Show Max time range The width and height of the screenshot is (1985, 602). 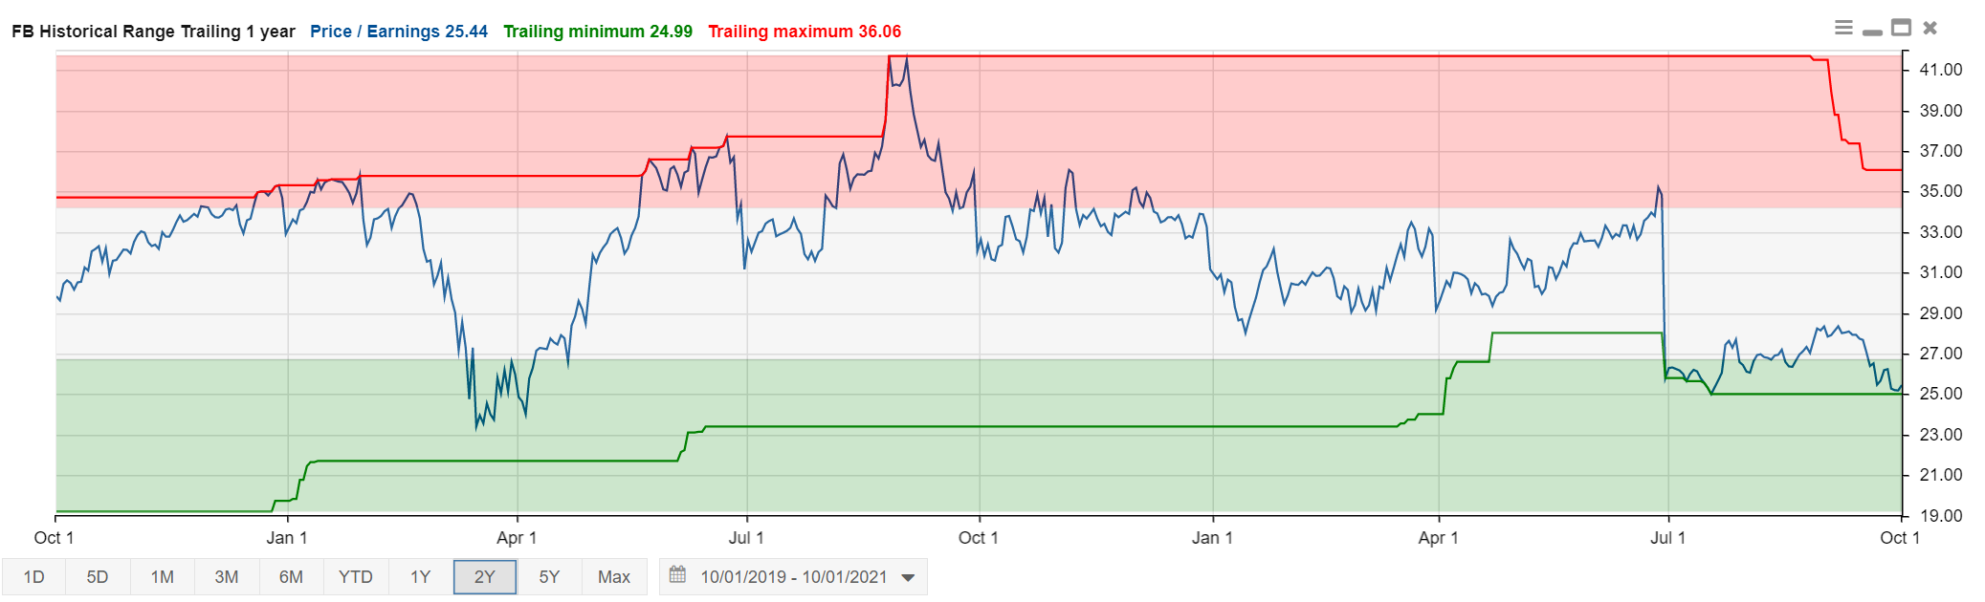(614, 577)
